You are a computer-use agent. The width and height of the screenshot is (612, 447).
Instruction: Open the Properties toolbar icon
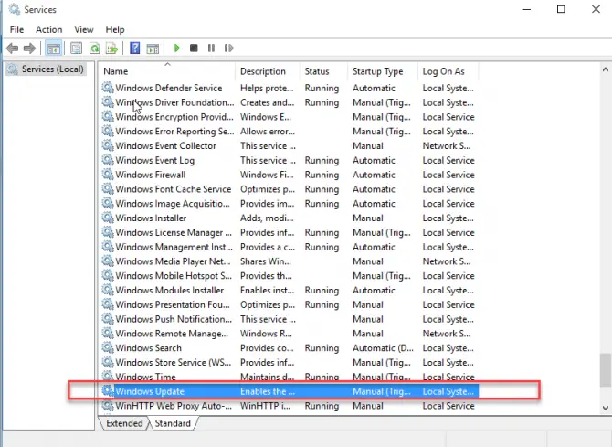[76, 48]
